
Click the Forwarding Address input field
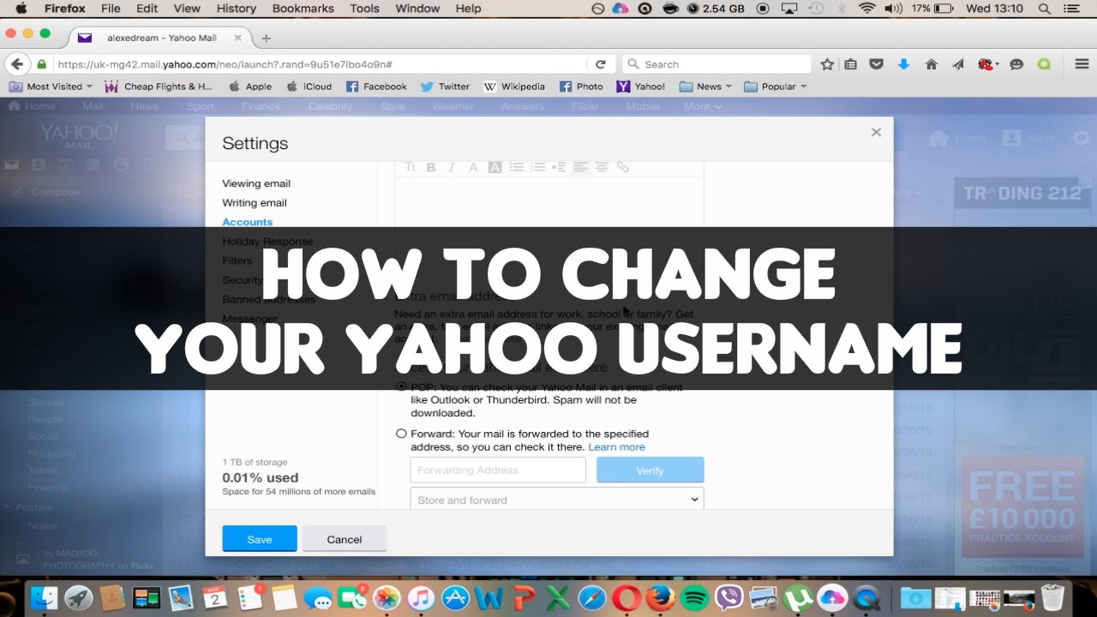(x=498, y=470)
